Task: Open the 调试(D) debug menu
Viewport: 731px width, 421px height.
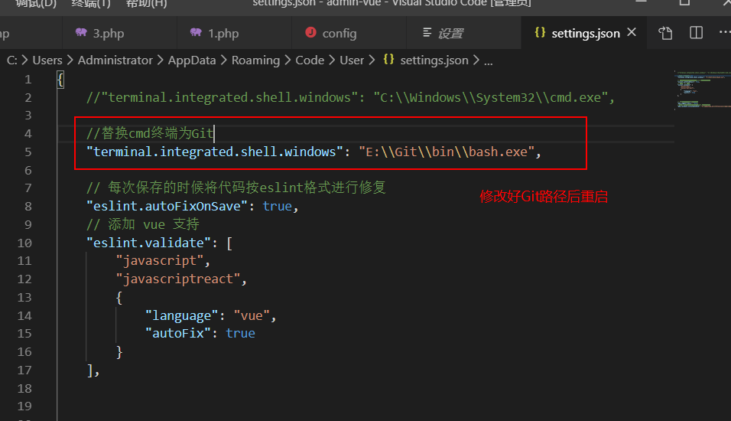Action: (35, 4)
